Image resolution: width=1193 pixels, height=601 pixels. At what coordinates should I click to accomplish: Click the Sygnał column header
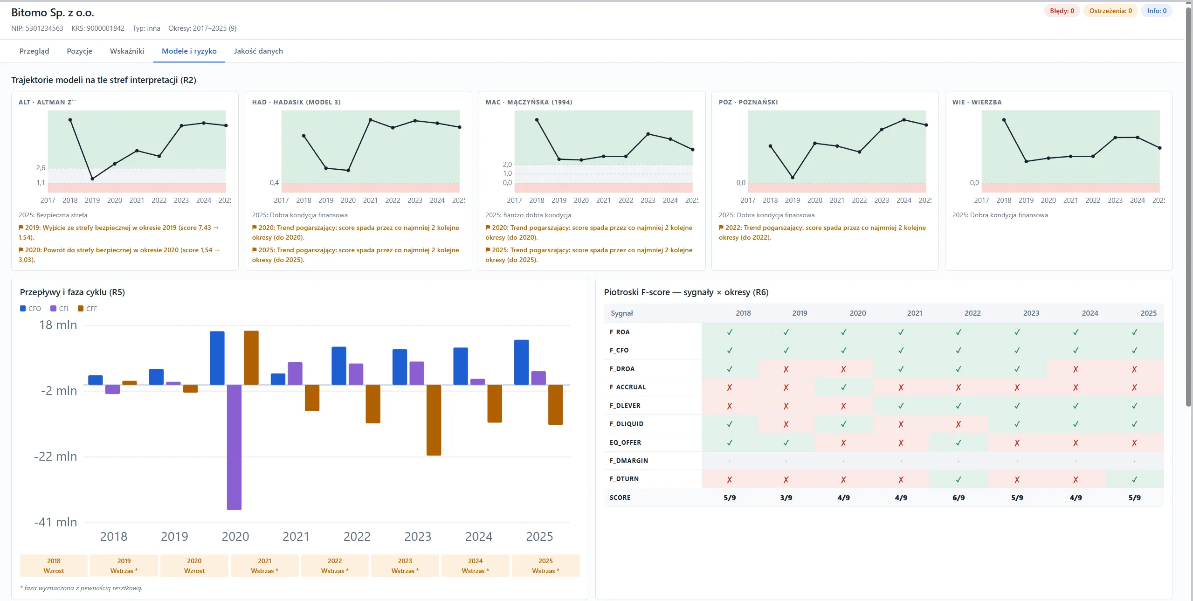622,313
